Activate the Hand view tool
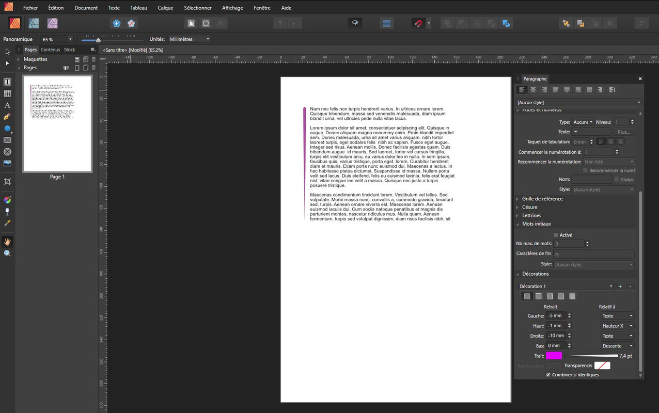Screen dimensions: 659x413 [x=7, y=242]
